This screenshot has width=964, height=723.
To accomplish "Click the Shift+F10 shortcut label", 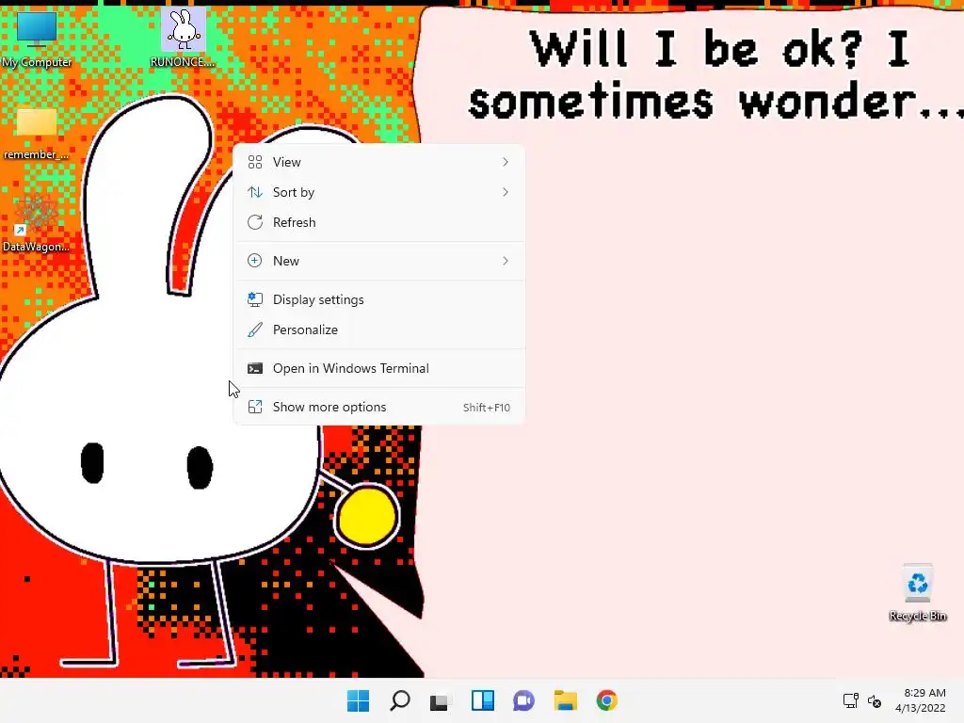I will click(487, 408).
